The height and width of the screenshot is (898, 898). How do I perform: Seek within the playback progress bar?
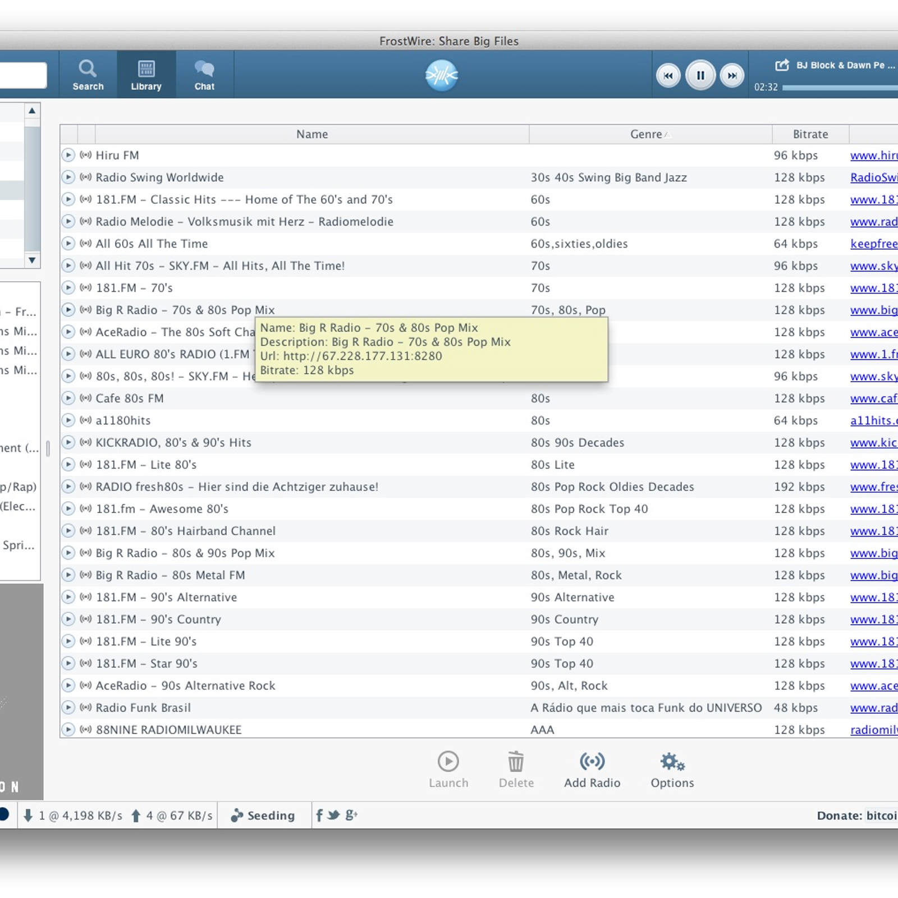pyautogui.click(x=840, y=88)
